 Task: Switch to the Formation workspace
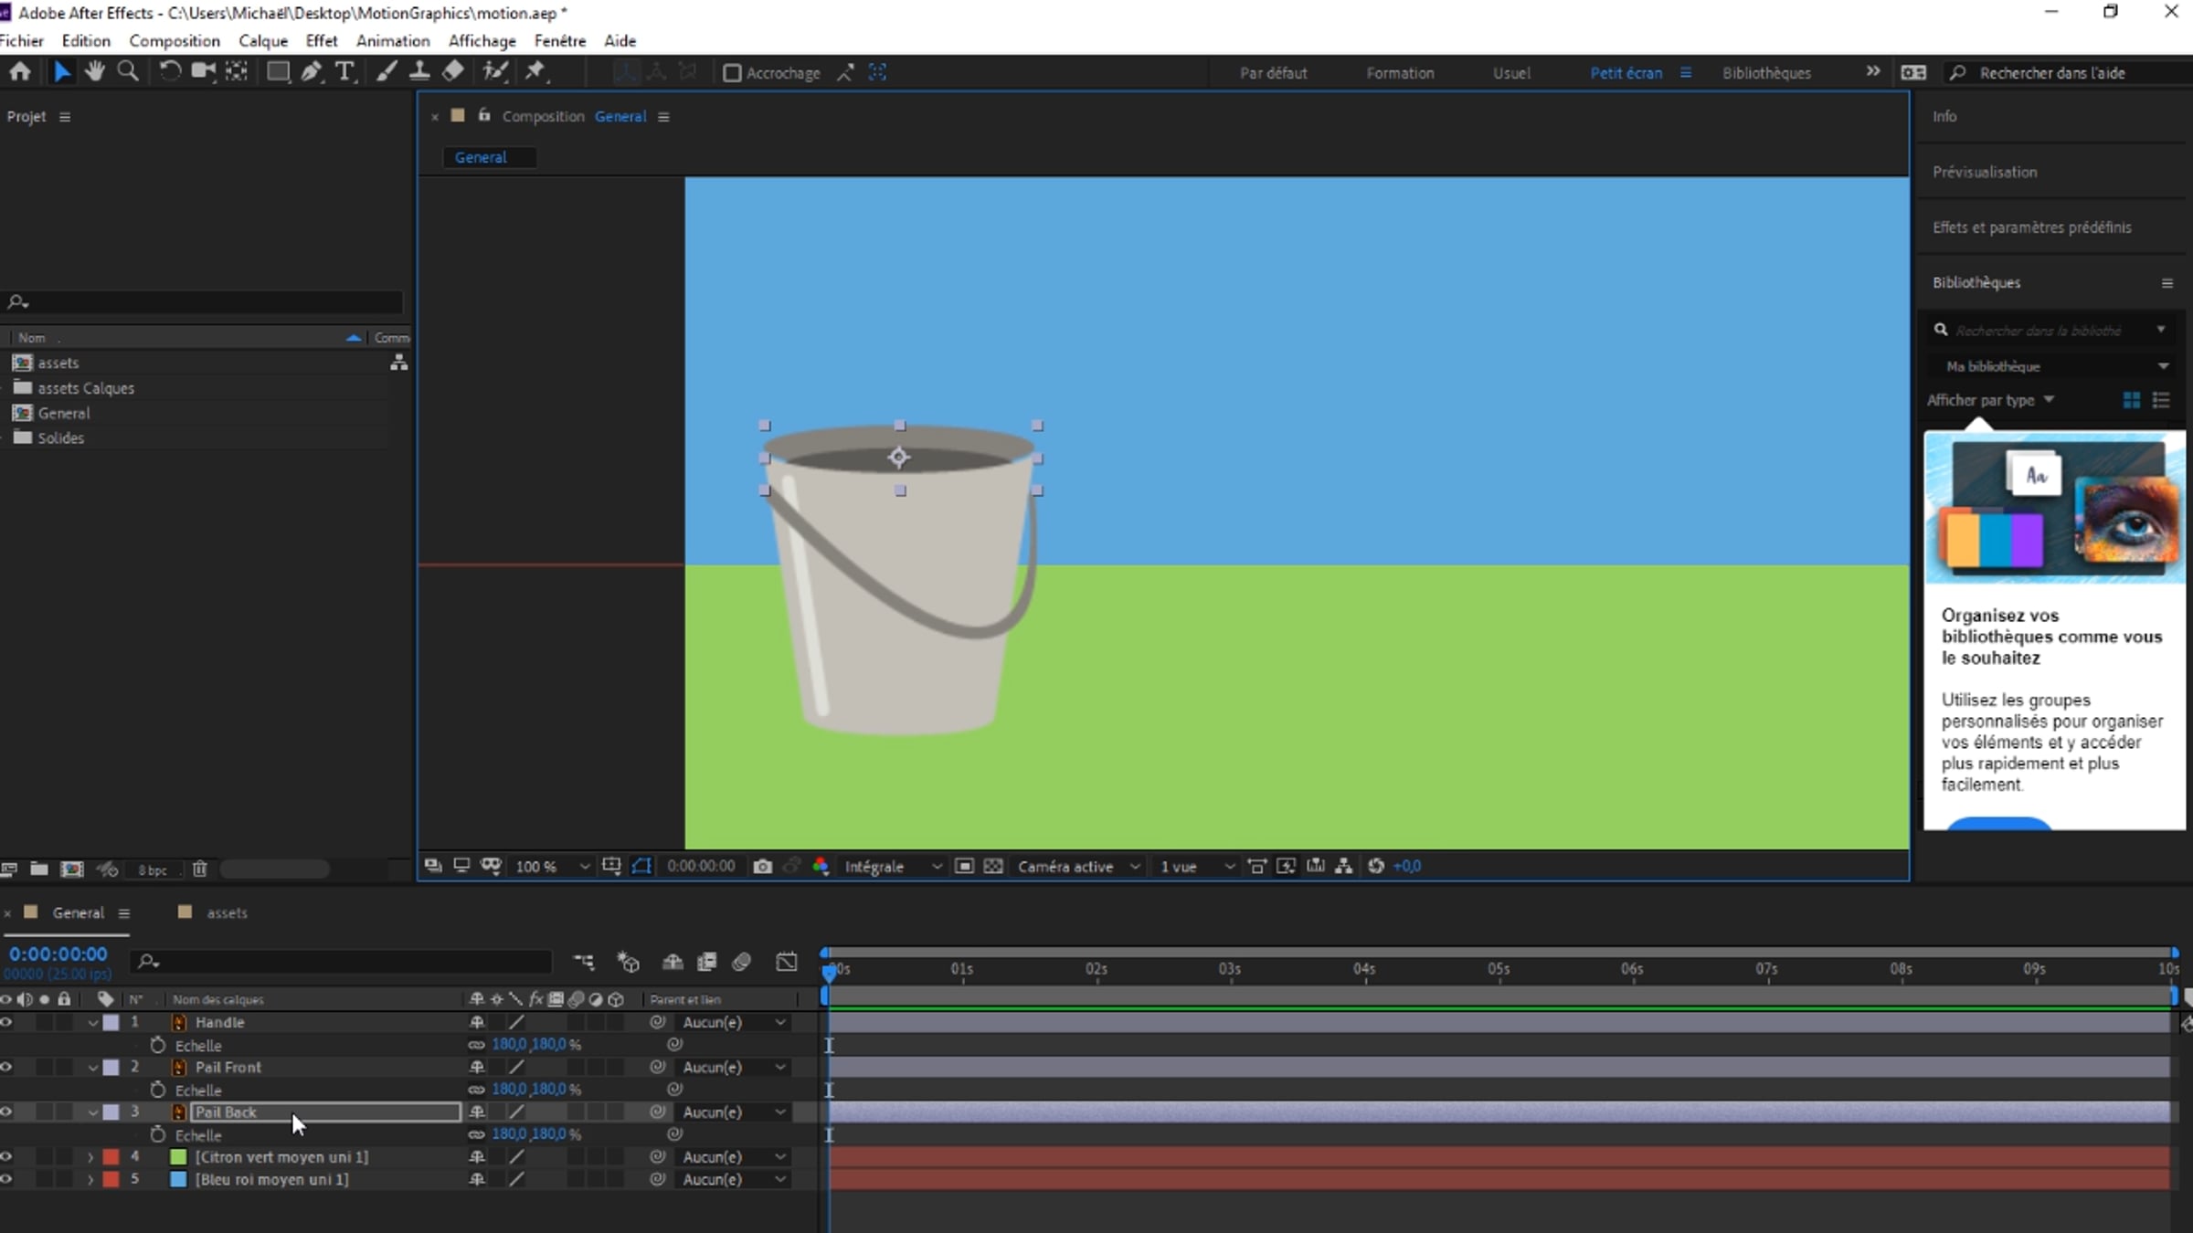1399,73
